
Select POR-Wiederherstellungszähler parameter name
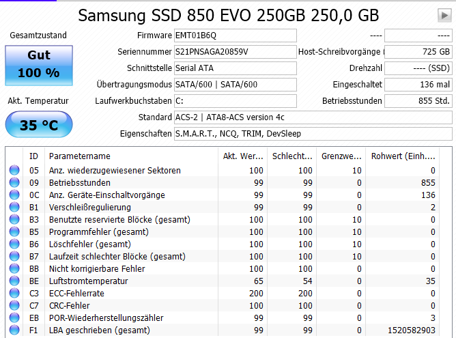(x=106, y=318)
